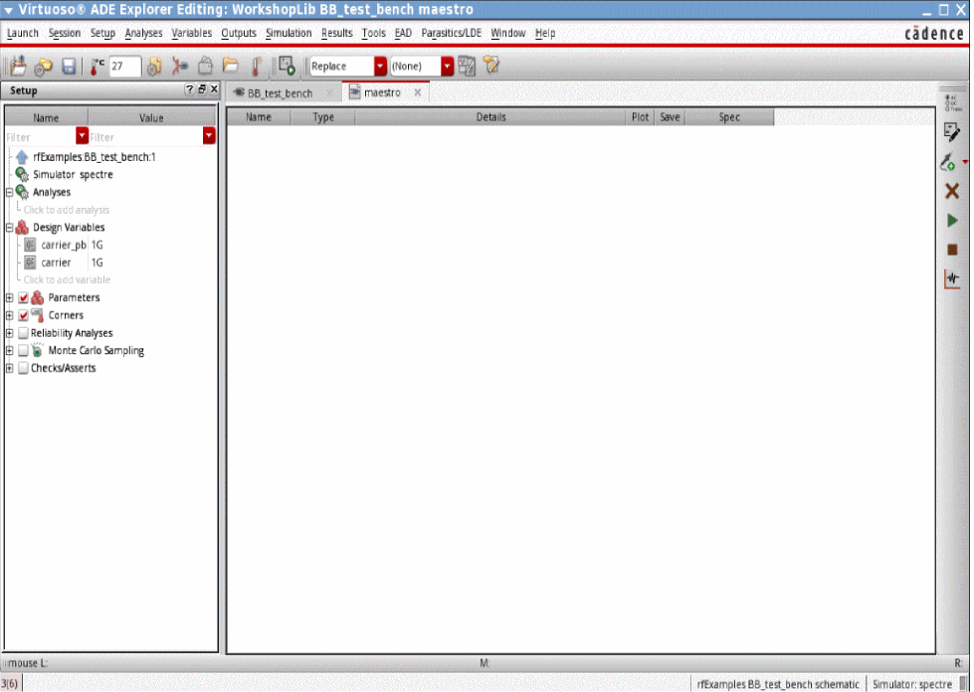The image size is (974, 692).
Task: Open the Outputs menu
Action: pos(239,33)
